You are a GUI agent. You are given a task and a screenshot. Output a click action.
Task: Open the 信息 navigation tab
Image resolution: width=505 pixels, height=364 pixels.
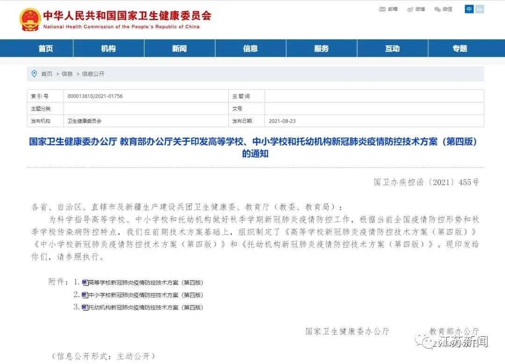251,48
